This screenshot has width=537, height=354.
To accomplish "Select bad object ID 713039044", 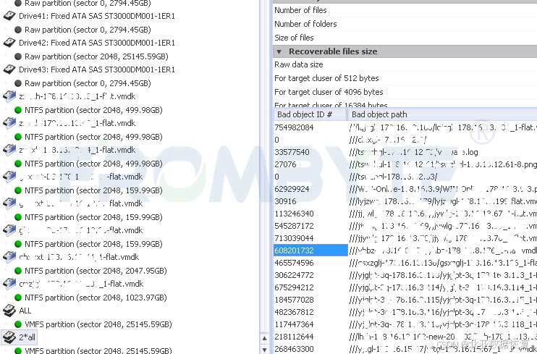I will point(294,238).
